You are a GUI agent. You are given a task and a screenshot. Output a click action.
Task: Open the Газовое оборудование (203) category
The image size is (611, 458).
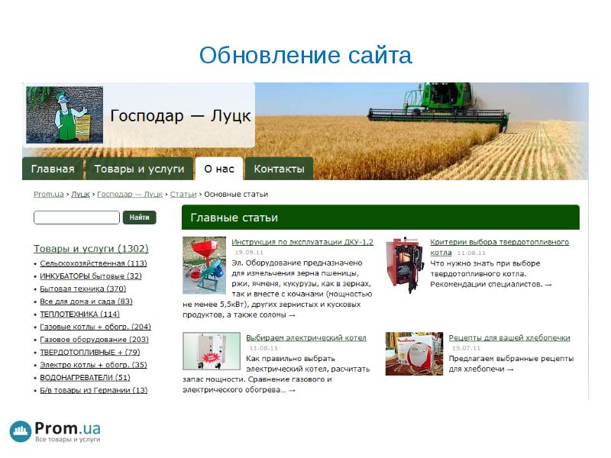point(94,340)
